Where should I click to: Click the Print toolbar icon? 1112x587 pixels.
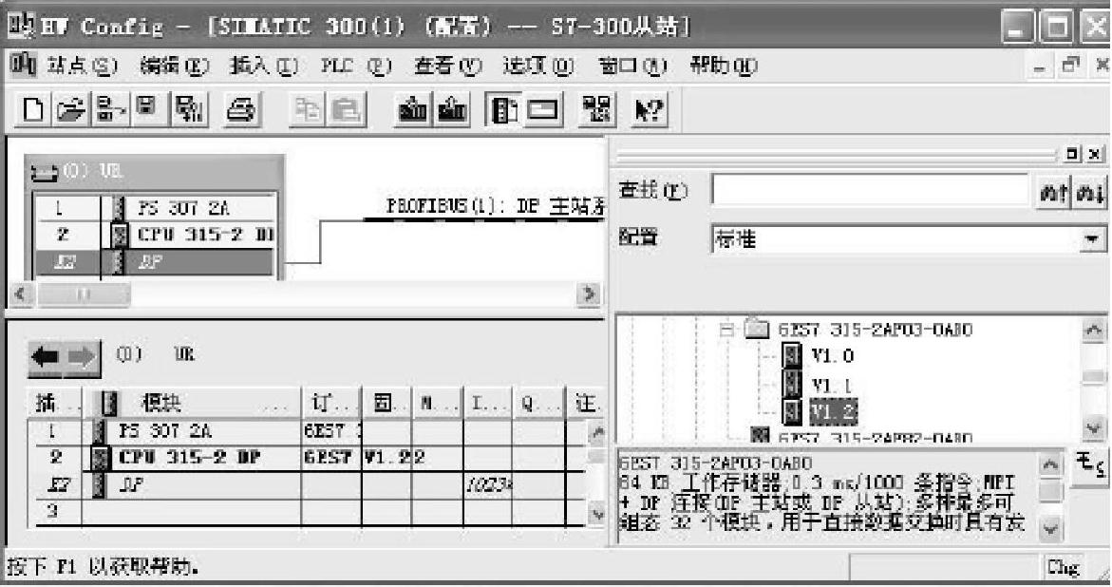click(x=241, y=110)
